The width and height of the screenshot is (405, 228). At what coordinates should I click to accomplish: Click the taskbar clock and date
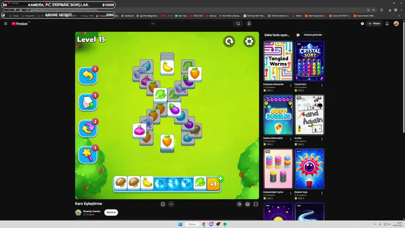click(x=397, y=224)
